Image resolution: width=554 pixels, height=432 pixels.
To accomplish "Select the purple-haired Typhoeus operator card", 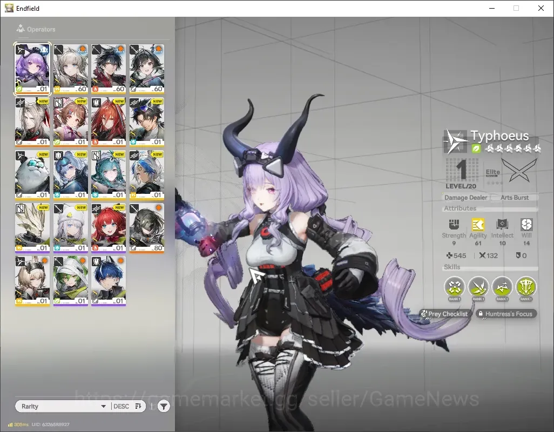I will [32, 69].
